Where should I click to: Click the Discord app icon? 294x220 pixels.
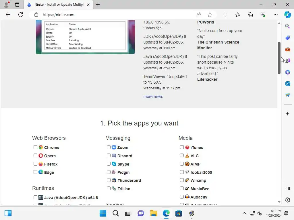114,156
